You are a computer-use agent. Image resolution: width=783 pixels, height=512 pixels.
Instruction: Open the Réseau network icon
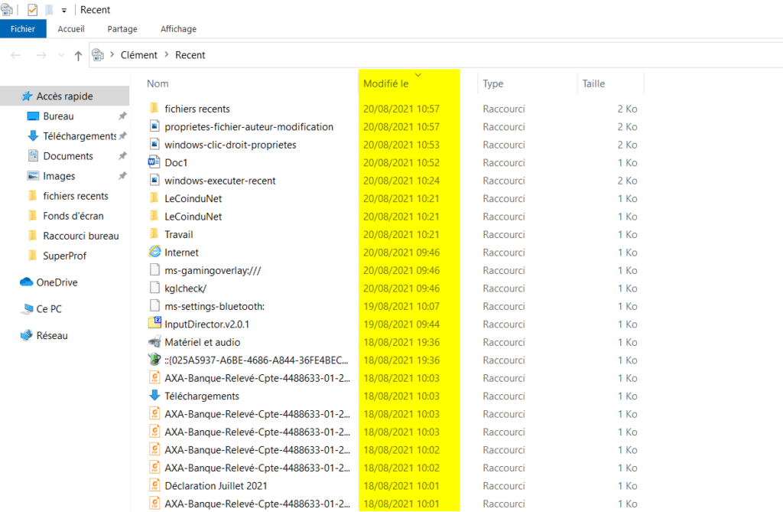tap(27, 335)
